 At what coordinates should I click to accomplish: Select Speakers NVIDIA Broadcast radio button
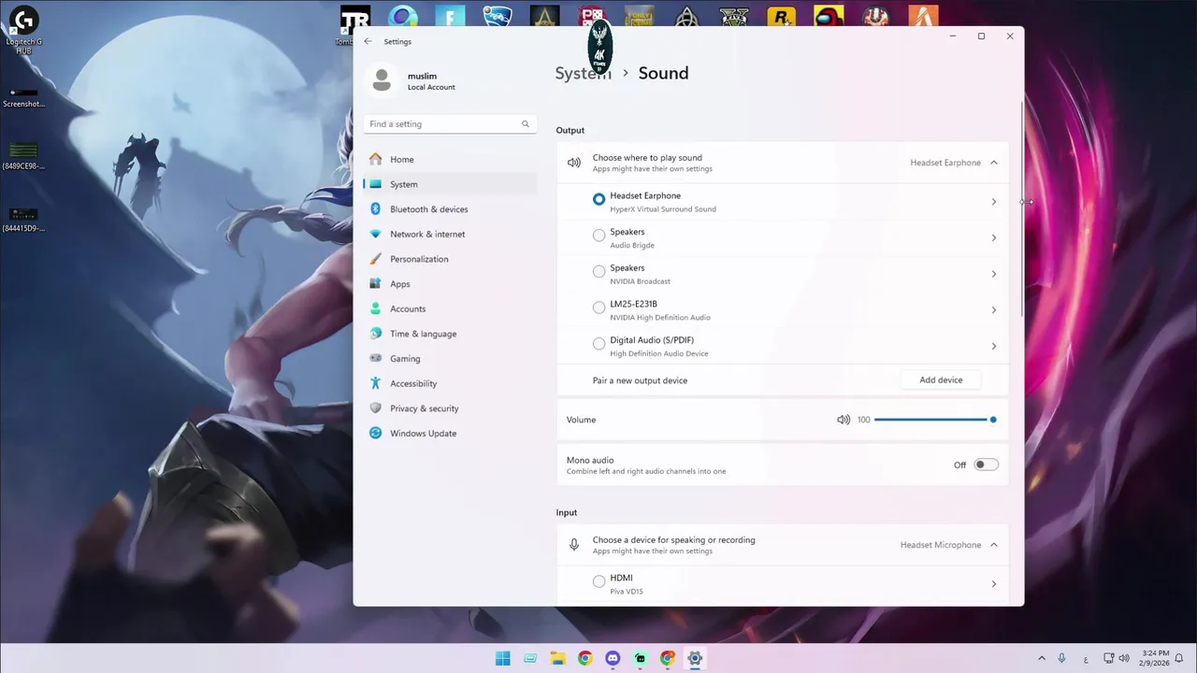[x=598, y=271]
